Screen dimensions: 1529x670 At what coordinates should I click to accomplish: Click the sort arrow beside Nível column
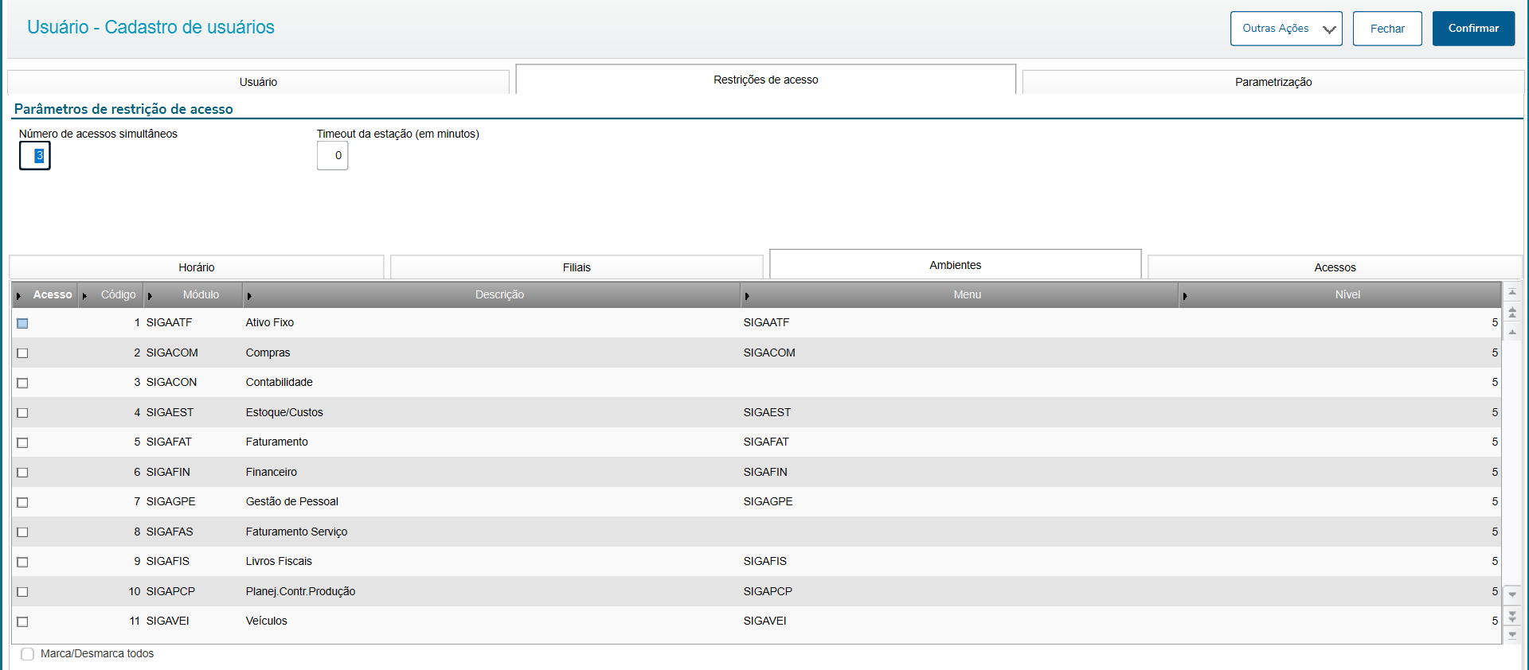1185,296
